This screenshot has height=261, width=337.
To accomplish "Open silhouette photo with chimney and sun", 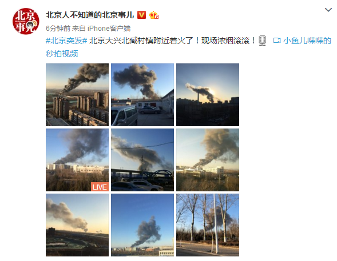I will (x=208, y=95).
